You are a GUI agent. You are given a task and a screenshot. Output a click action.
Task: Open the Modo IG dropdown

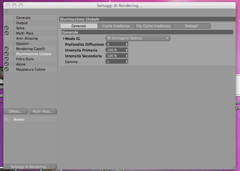pyautogui.click(x=138, y=38)
